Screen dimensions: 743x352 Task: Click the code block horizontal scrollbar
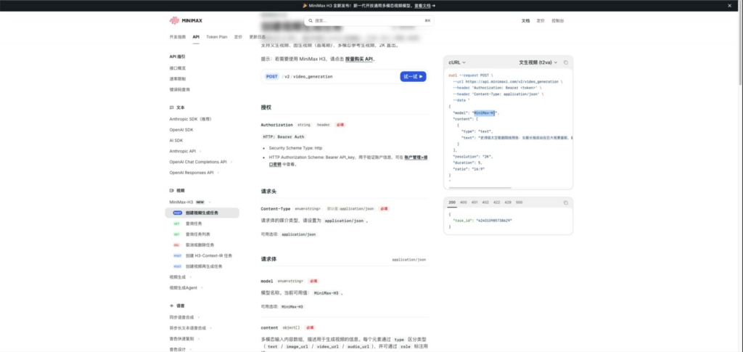pyautogui.click(x=480, y=187)
